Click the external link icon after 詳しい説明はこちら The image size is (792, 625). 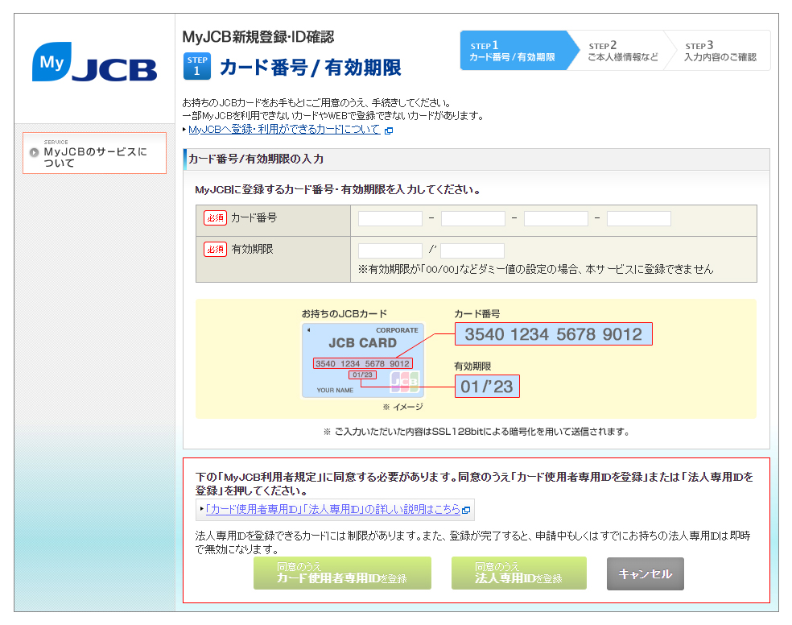coord(466,511)
